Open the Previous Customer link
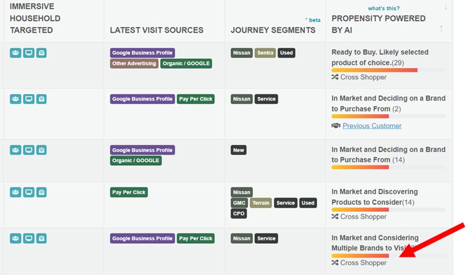Viewport: 467px width, 275px height. pyautogui.click(x=372, y=126)
